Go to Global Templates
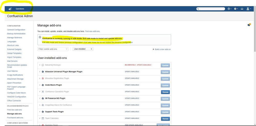 [x=14, y=53]
